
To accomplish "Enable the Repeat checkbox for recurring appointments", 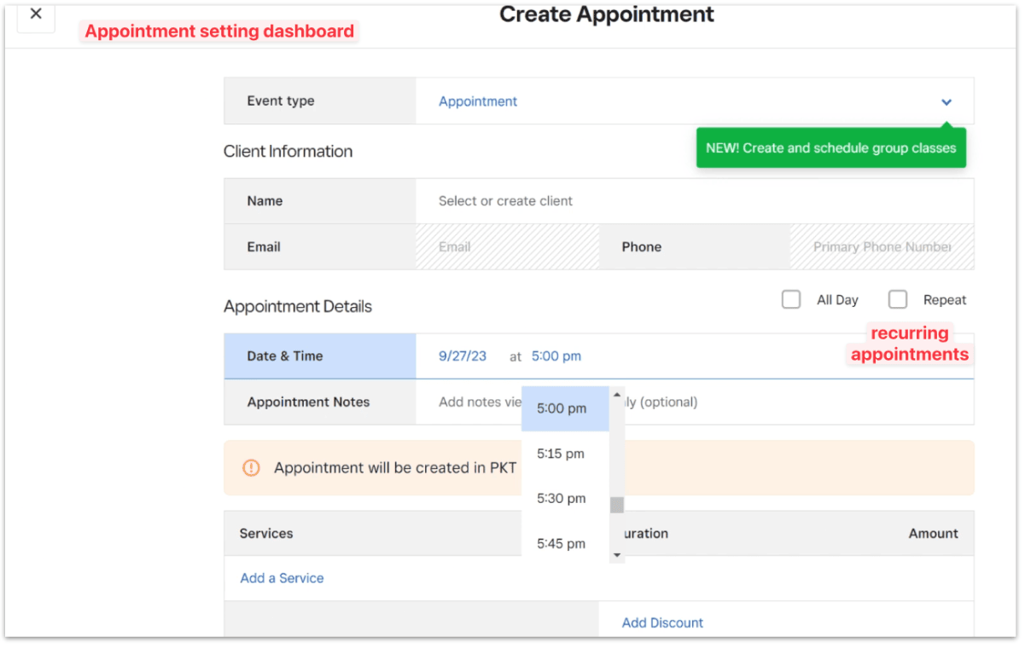I will click(x=897, y=299).
